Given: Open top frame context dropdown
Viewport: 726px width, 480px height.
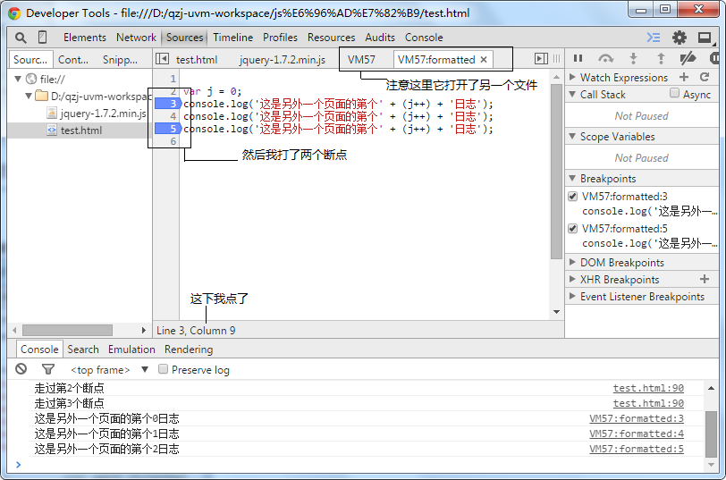Looking at the screenshot, I should coord(109,369).
